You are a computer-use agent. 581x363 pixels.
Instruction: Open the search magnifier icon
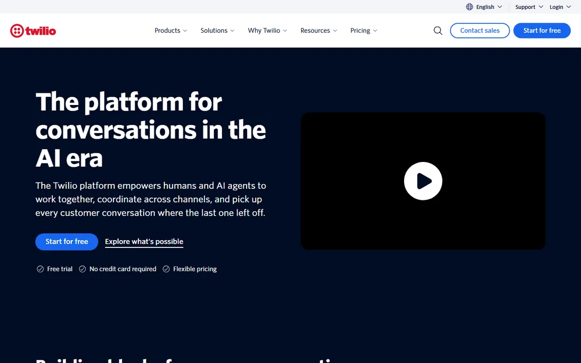tap(438, 31)
